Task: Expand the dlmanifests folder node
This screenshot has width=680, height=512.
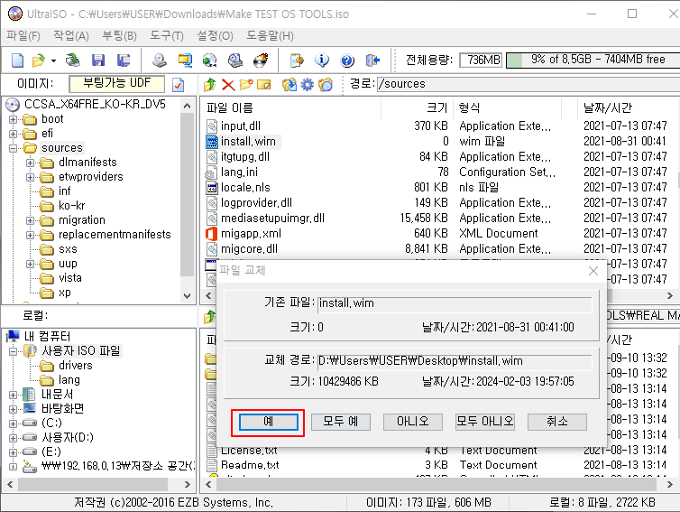Action: coord(30,163)
